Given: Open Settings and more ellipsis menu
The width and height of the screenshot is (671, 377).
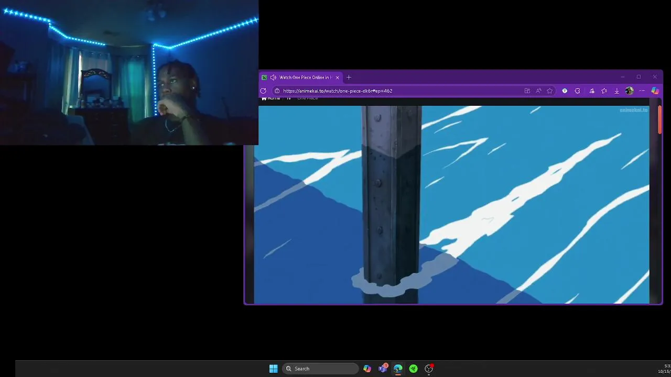Looking at the screenshot, I should 642,91.
